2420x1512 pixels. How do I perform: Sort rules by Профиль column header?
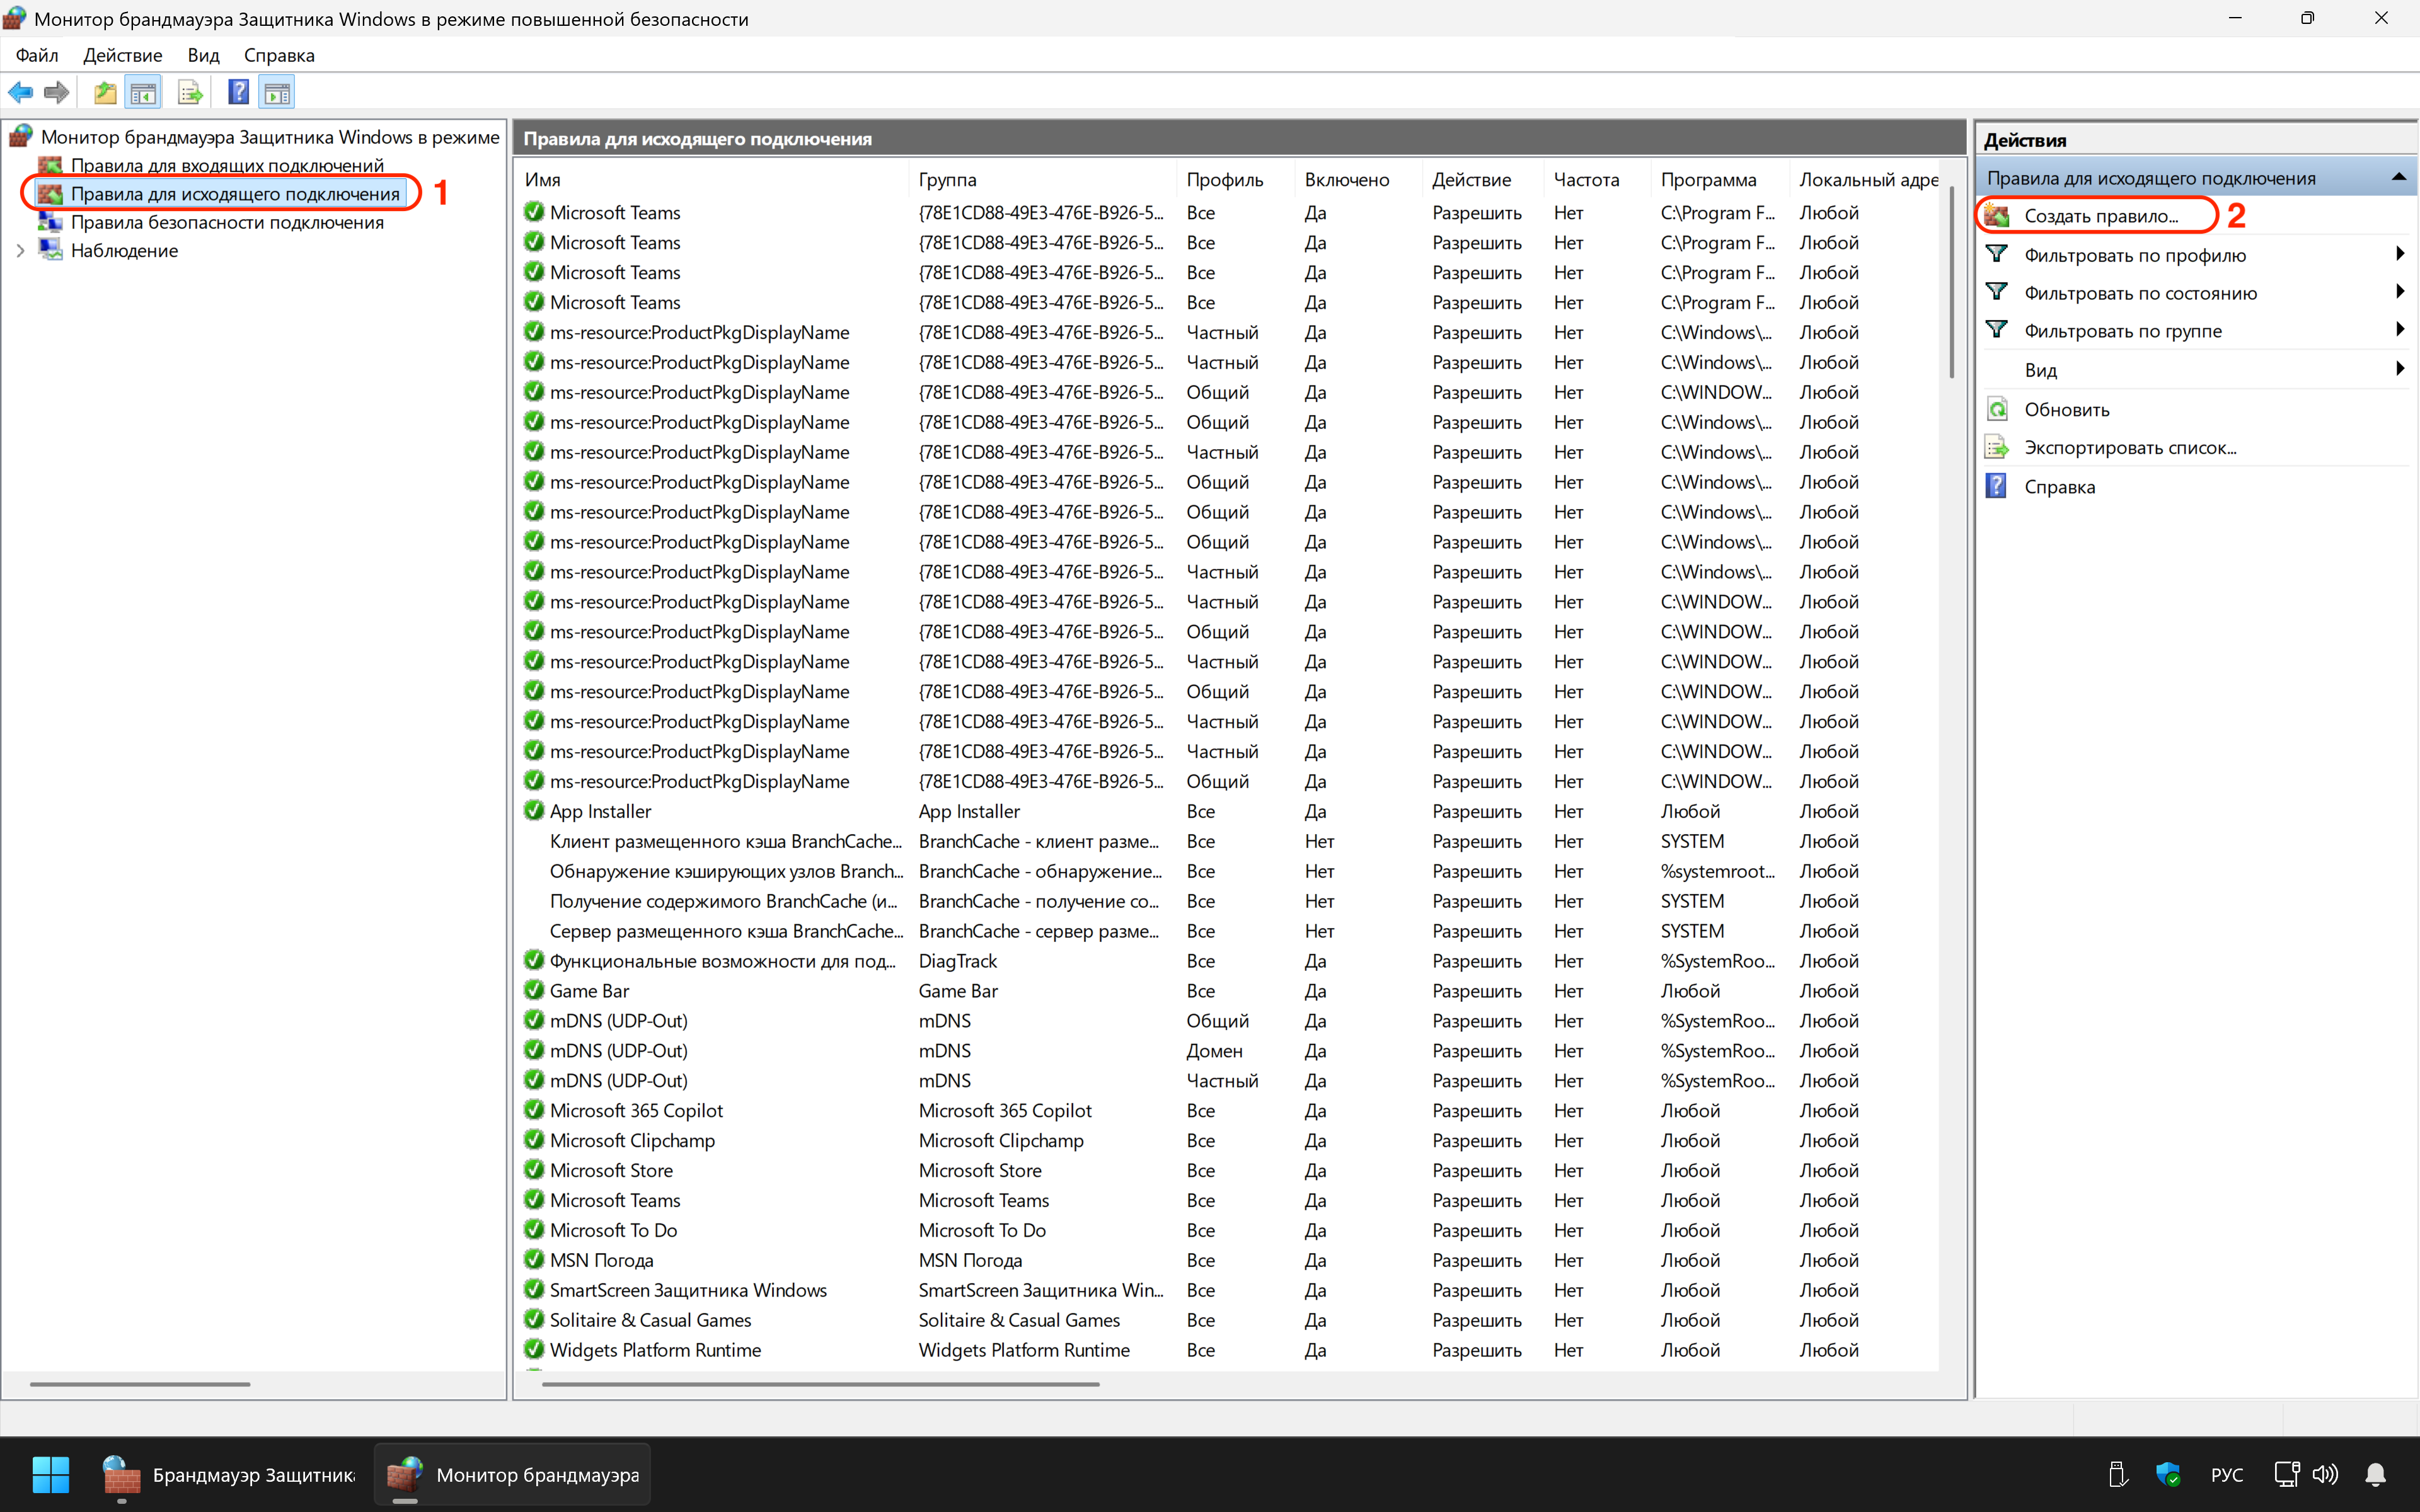(x=1224, y=180)
